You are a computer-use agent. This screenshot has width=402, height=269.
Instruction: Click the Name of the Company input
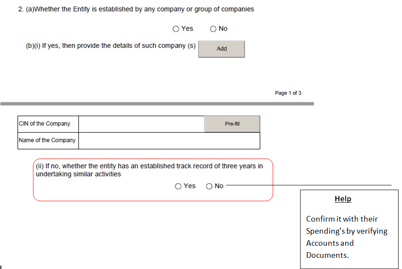[169, 141]
